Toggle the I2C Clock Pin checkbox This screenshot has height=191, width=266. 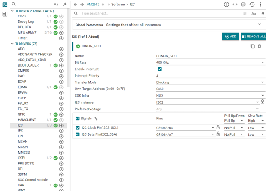click(x=78, y=128)
